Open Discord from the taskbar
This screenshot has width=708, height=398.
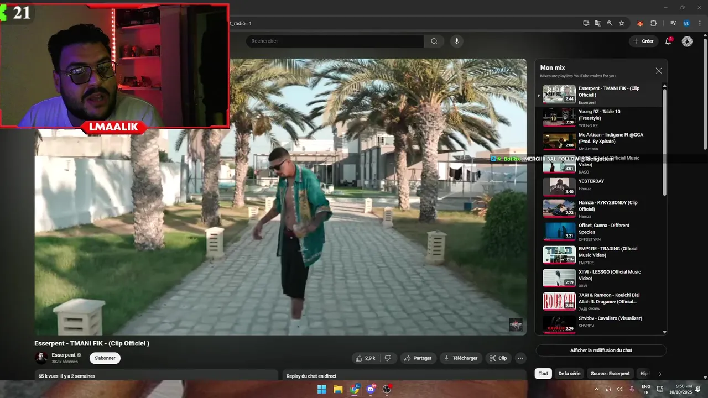click(x=371, y=389)
